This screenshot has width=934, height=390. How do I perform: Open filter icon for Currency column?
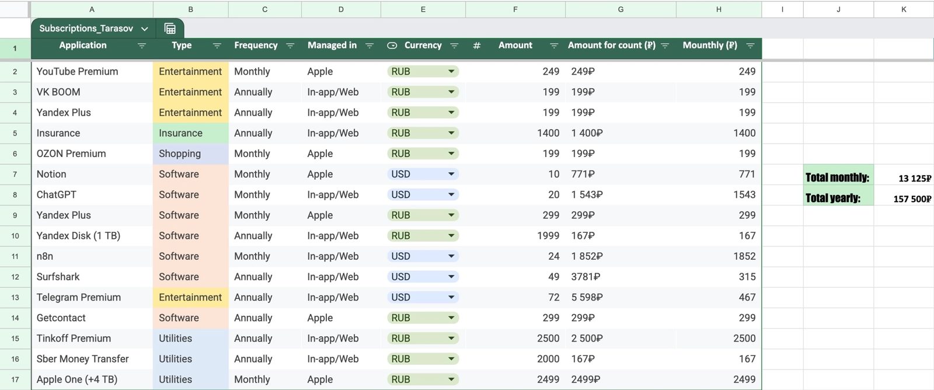454,46
